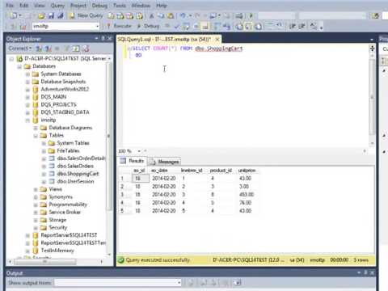Click the product_id column header
The width and height of the screenshot is (388, 291).
[x=221, y=171]
